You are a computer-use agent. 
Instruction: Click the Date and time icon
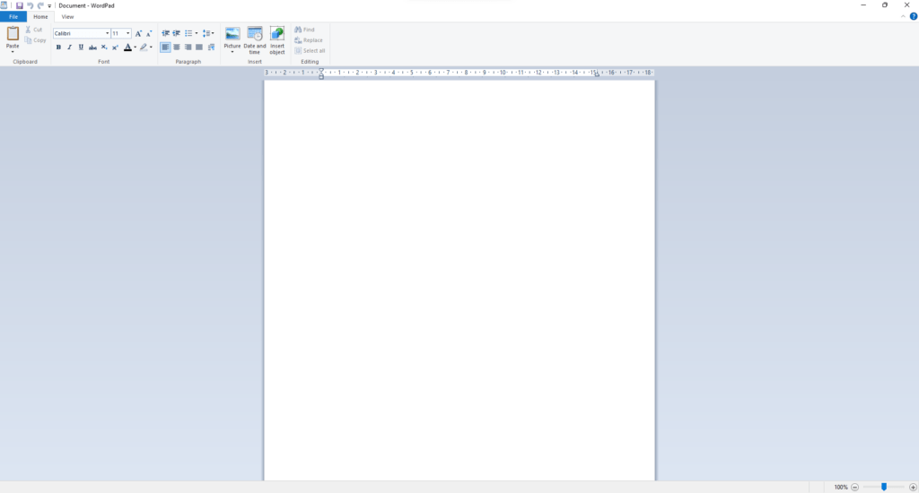pyautogui.click(x=255, y=34)
